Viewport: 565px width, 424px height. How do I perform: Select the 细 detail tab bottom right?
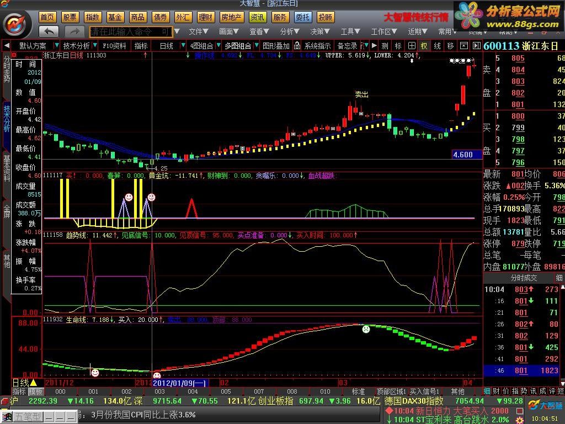click(487, 391)
